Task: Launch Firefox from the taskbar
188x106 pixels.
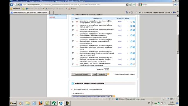Action: click(x=41, y=103)
